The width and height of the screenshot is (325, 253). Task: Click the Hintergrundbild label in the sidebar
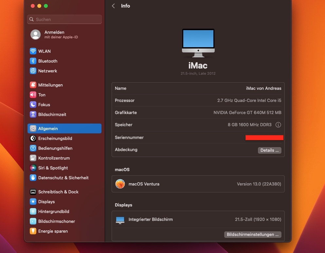pos(54,211)
